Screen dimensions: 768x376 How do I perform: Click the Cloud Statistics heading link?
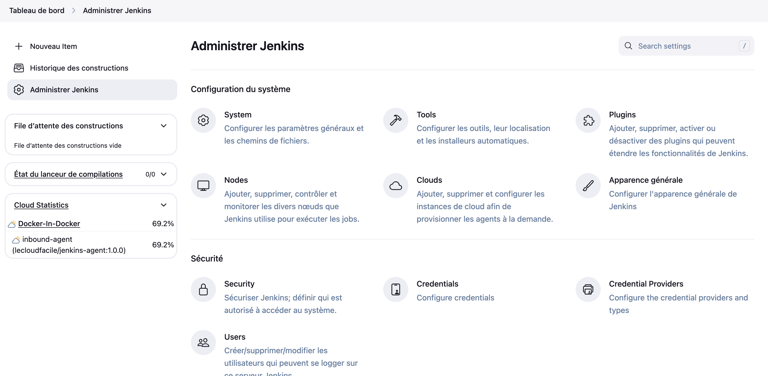coord(41,205)
